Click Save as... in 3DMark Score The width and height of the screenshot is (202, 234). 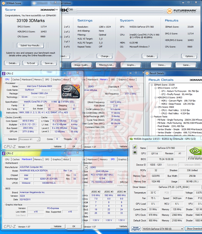tap(49, 63)
